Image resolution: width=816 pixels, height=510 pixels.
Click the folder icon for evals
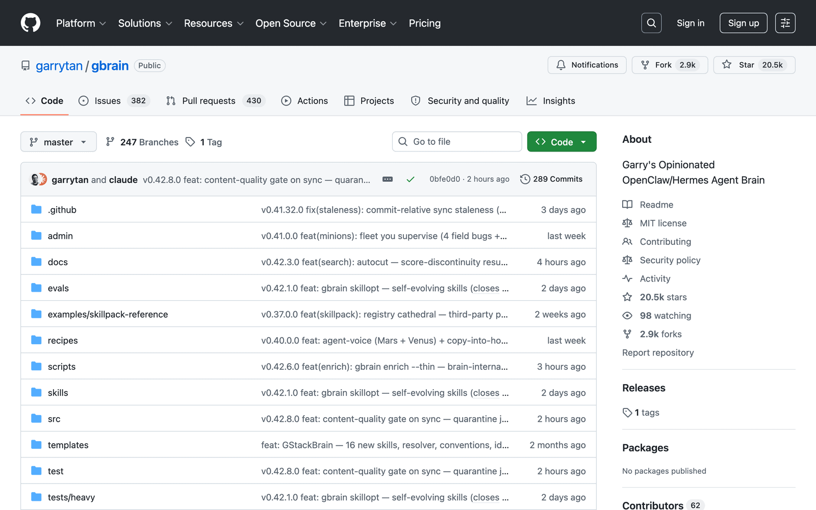pyautogui.click(x=36, y=288)
